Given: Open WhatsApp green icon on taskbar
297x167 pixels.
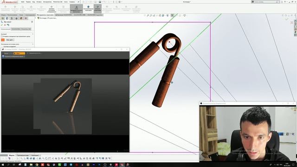Looking at the screenshot, I should coord(59,165).
